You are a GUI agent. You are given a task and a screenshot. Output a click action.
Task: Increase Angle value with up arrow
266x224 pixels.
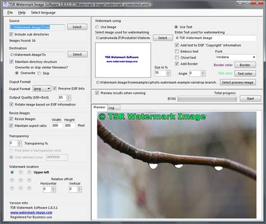pyautogui.click(x=203, y=72)
